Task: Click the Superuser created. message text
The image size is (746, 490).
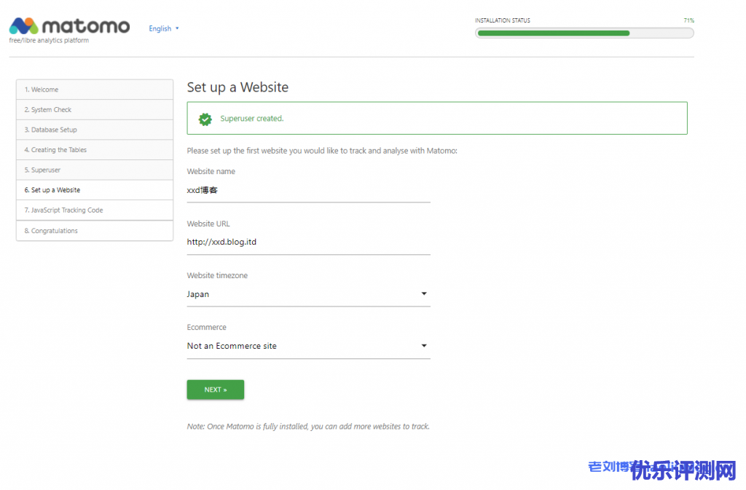Action: coord(251,119)
